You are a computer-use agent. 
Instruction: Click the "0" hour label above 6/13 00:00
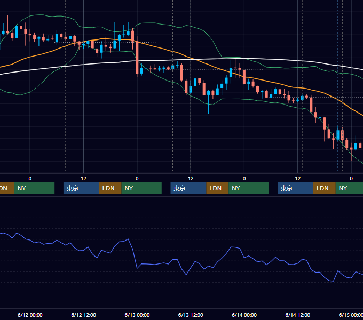pyautogui.click(x=137, y=179)
